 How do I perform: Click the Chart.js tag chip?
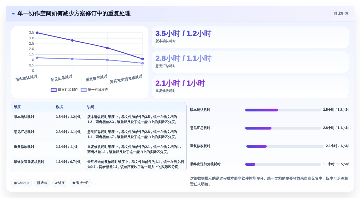[21, 183]
